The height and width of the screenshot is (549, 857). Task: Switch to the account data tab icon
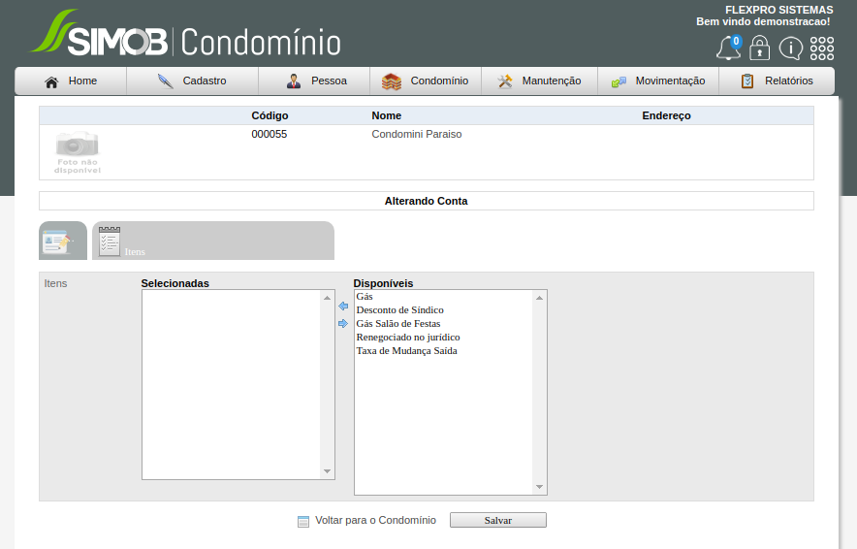coord(63,241)
